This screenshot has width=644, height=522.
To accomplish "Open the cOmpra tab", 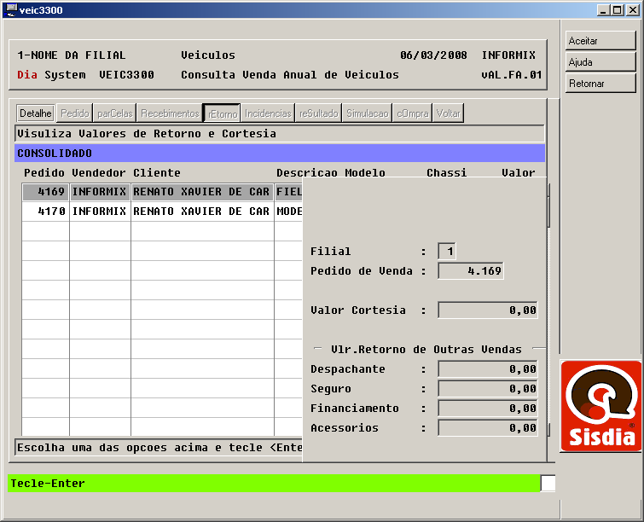I will 412,113.
